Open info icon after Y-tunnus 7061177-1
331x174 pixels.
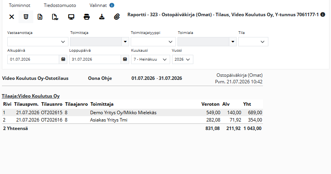click(322, 15)
